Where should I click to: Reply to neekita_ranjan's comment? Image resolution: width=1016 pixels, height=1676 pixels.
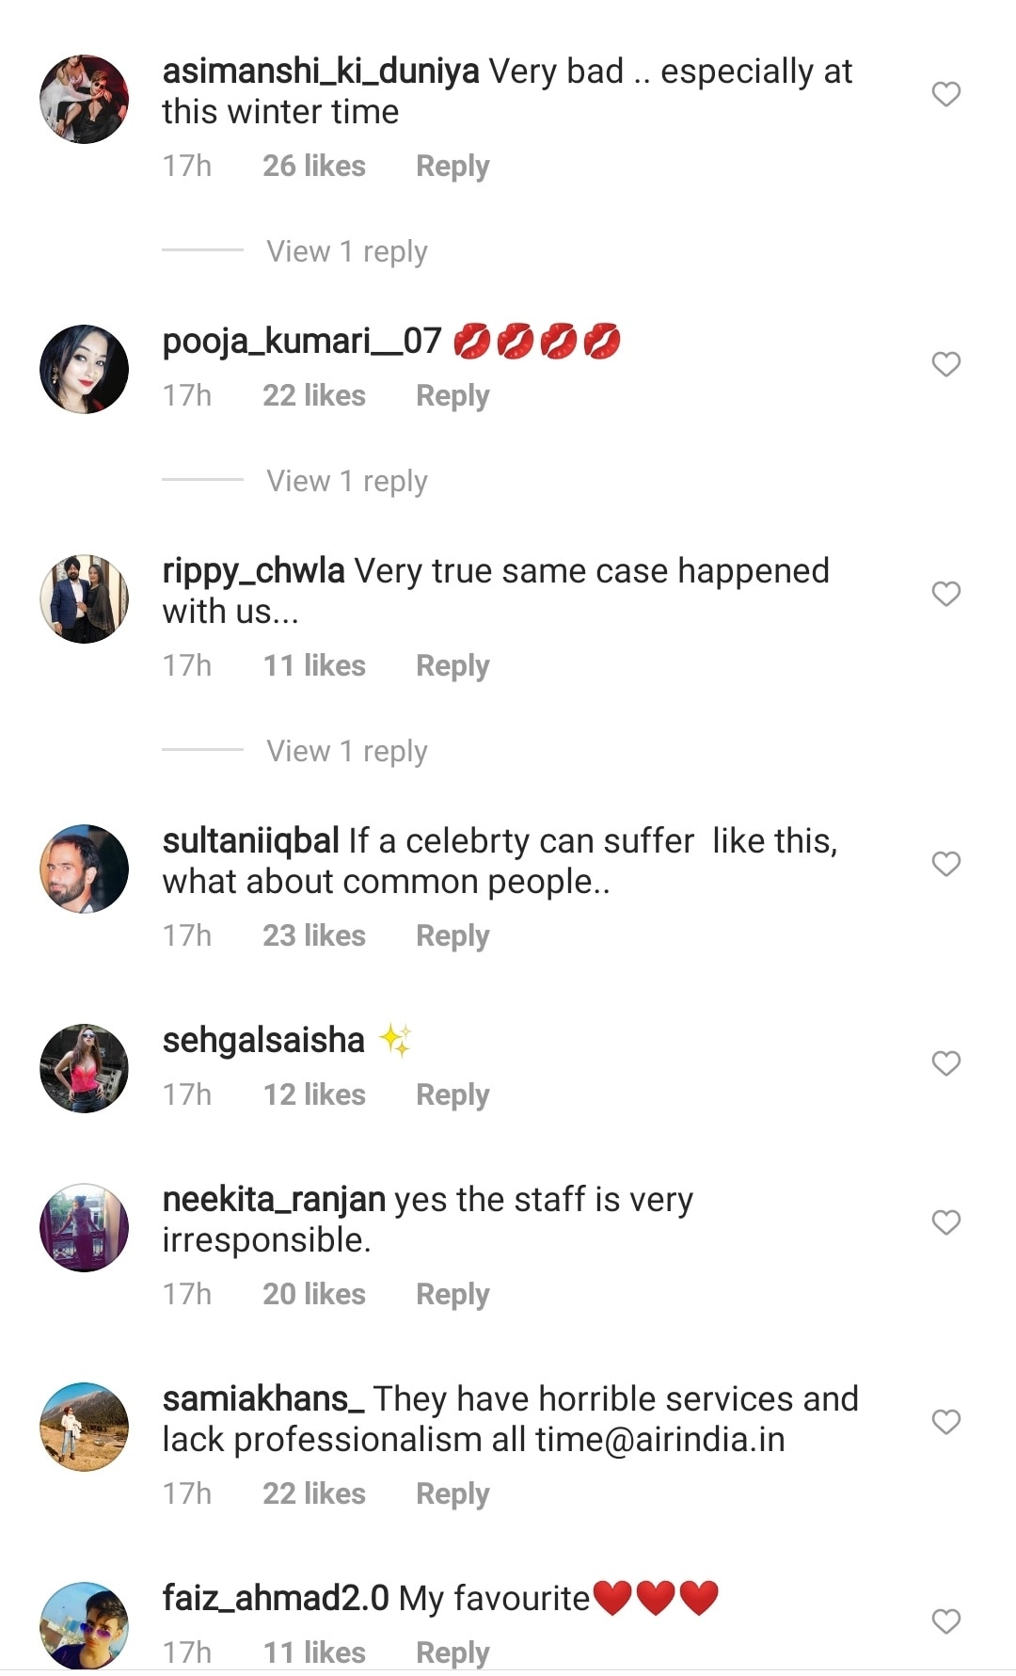(452, 1294)
